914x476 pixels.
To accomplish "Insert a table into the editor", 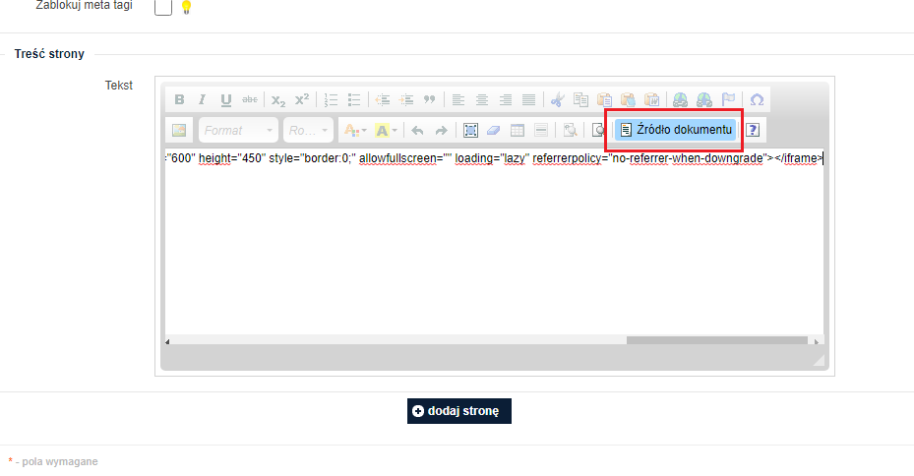I will pyautogui.click(x=517, y=130).
